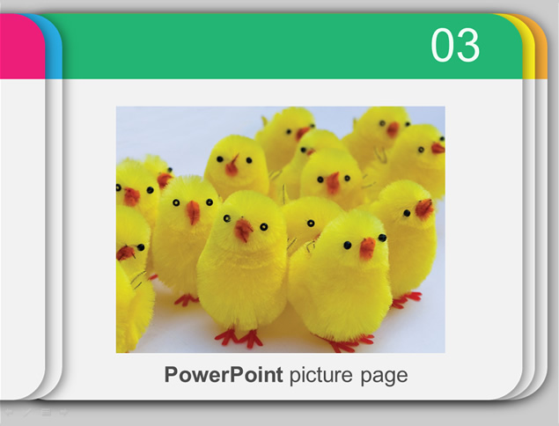Click the number 03 label
The height and width of the screenshot is (426, 559).
(x=455, y=45)
